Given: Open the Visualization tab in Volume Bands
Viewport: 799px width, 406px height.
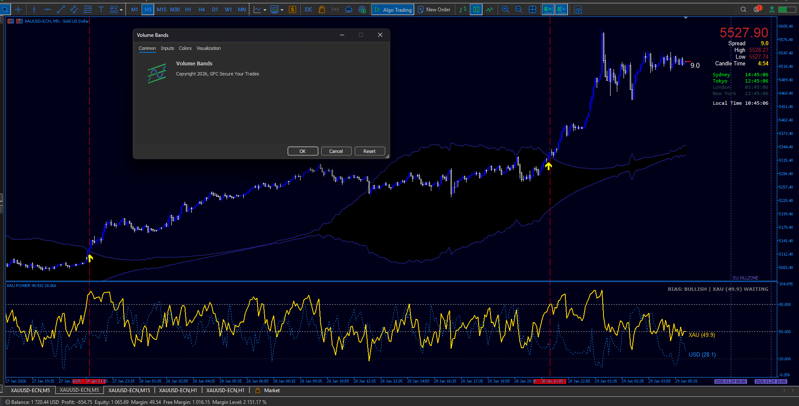Looking at the screenshot, I should tap(209, 48).
